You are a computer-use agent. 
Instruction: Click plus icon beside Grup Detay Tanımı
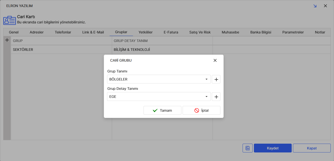[216, 97]
